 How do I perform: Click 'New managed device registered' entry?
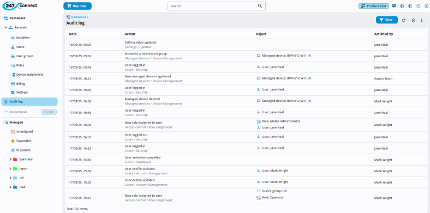tap(148, 76)
